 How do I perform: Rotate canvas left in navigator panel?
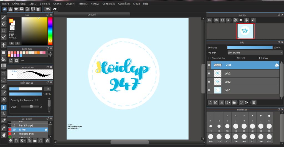[235, 20]
